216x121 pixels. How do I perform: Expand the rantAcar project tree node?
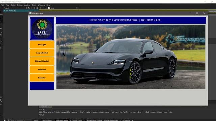[x=4, y=11]
